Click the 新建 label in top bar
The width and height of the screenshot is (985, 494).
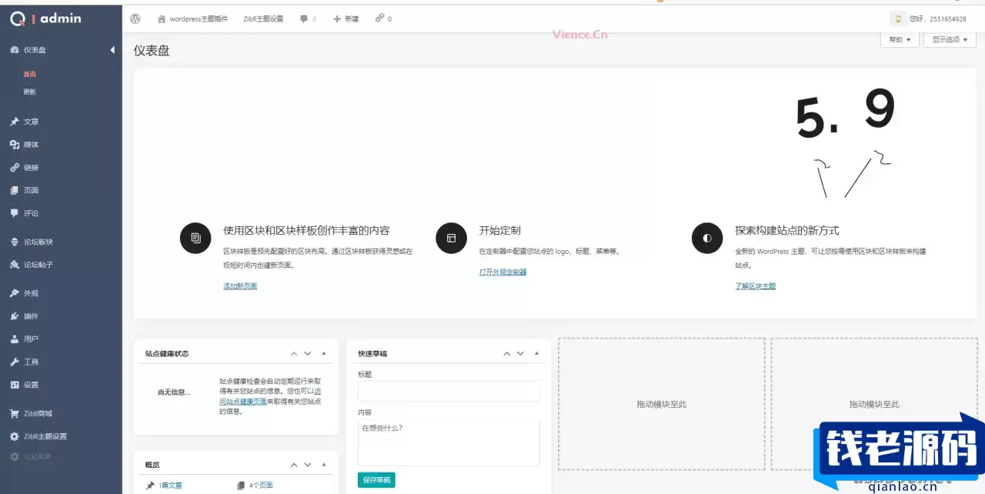(352, 18)
